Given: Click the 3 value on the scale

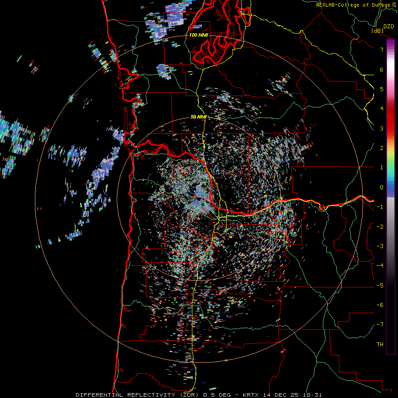Looking at the screenshot, I should pyautogui.click(x=382, y=128).
